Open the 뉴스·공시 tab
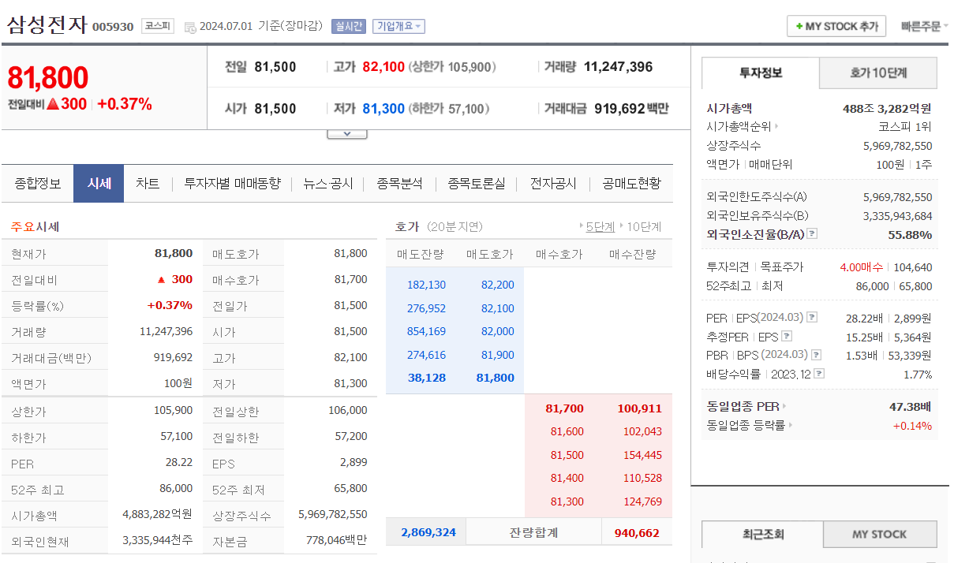This screenshot has height=563, width=954. pos(328,184)
